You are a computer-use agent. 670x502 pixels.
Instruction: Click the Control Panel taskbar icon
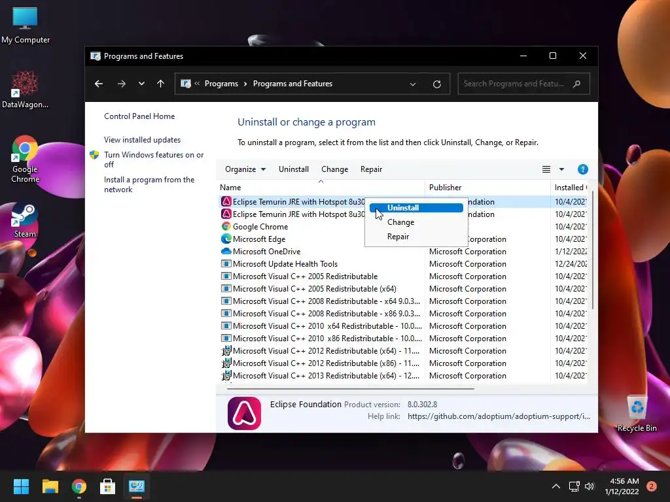[137, 486]
